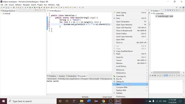Click the green Run toolbar button
Viewport: 185px width, 104px height.
(x=30, y=8)
